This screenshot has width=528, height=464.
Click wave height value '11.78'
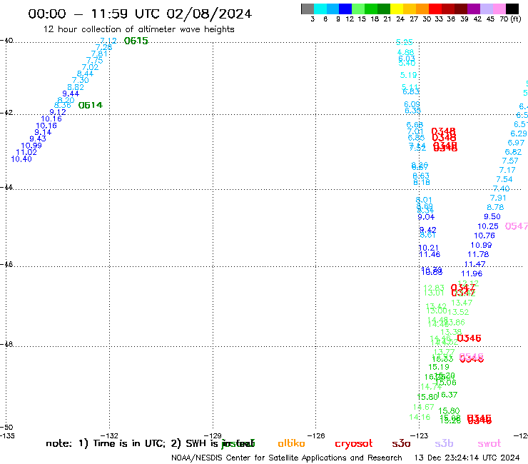478,254
